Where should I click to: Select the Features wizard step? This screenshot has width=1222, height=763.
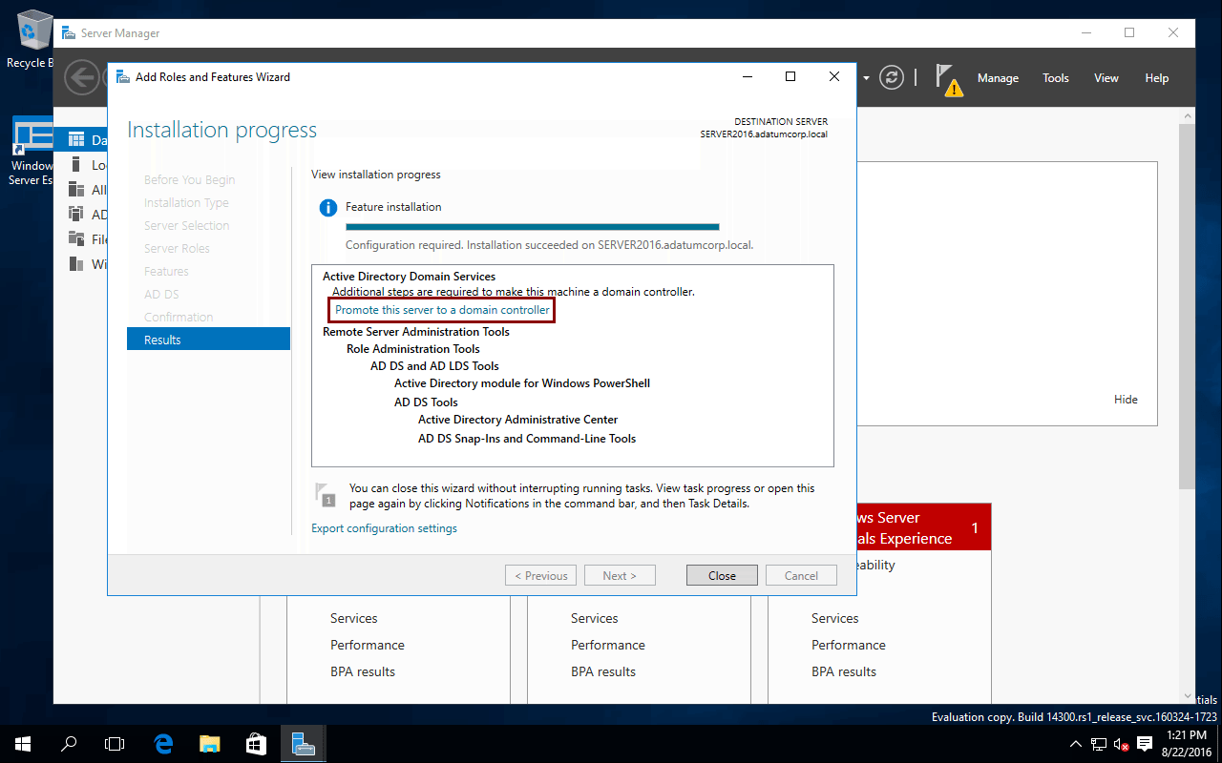[166, 271]
